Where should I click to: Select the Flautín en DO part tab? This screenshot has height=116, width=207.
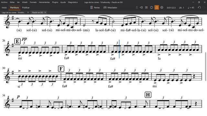[x=38, y=13]
